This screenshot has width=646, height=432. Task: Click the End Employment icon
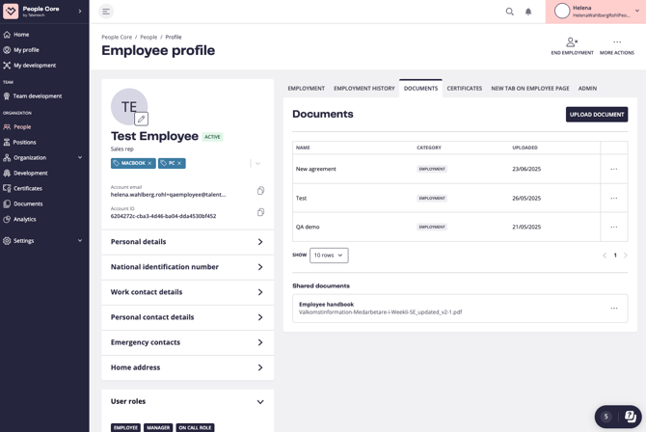point(572,42)
